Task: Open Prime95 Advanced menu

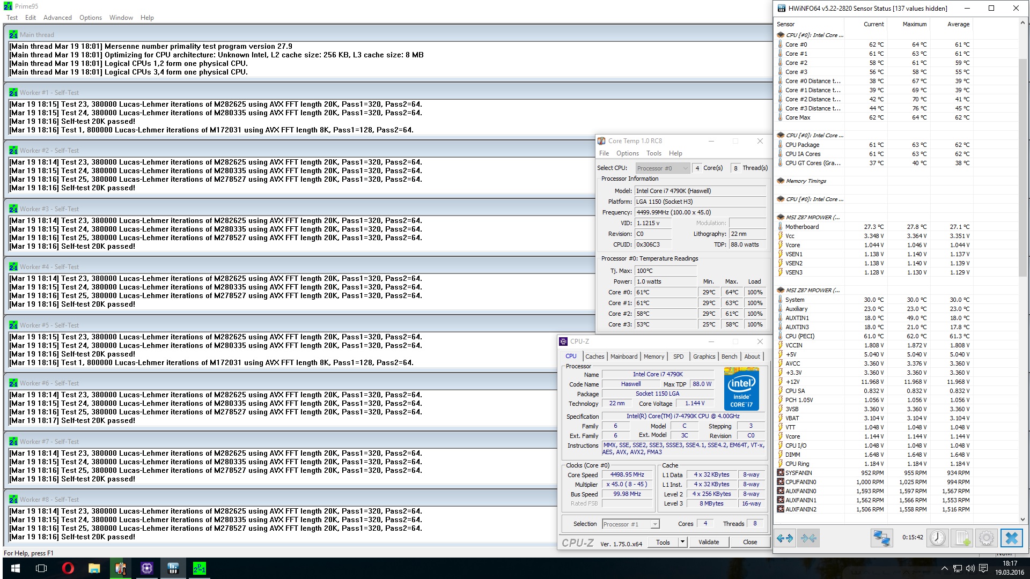Action: [x=57, y=18]
